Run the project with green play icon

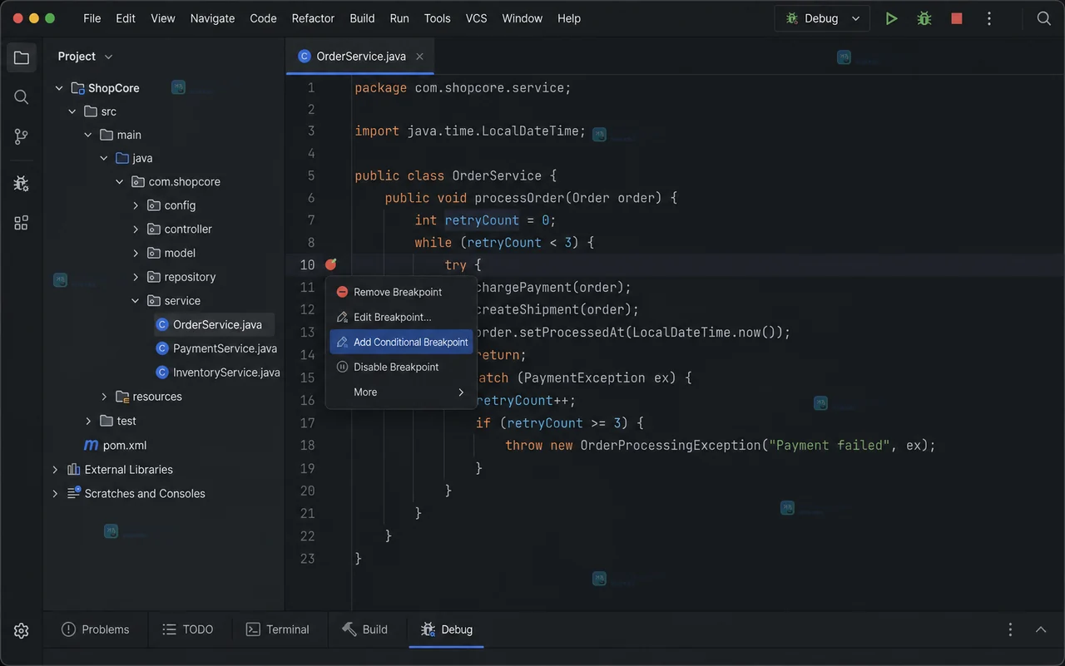pyautogui.click(x=891, y=18)
